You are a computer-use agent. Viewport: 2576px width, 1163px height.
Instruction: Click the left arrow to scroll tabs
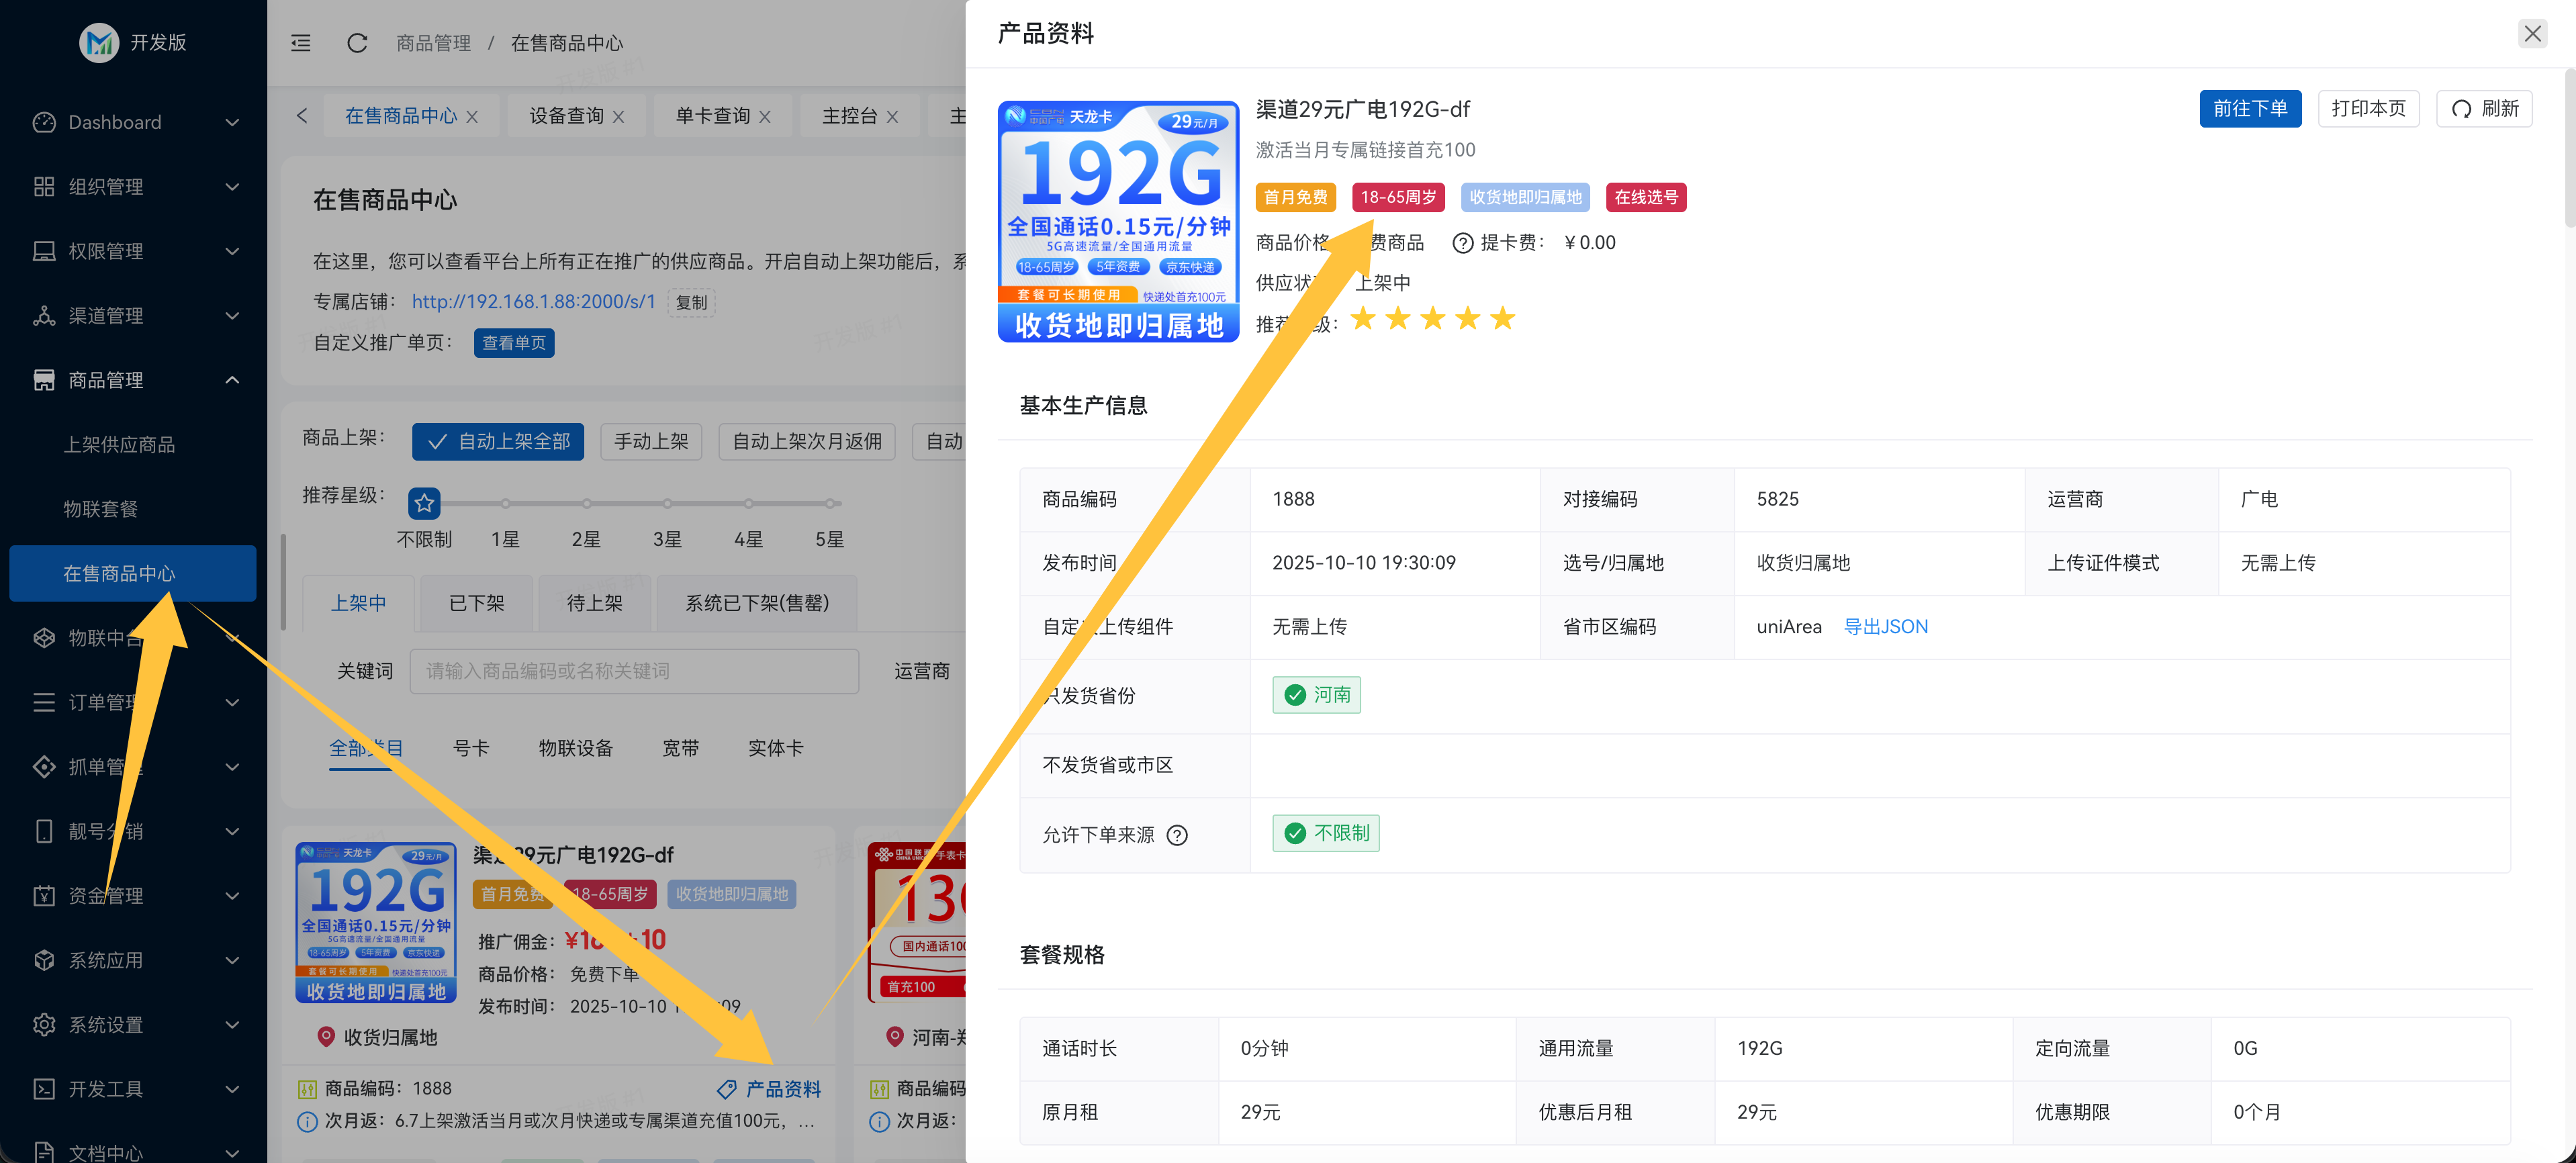pyautogui.click(x=302, y=116)
